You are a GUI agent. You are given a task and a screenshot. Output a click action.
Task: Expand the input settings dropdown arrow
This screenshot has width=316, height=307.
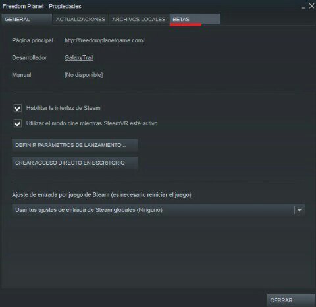pyautogui.click(x=300, y=210)
